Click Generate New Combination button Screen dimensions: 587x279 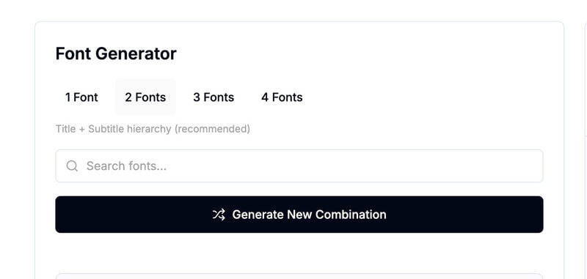pos(299,215)
